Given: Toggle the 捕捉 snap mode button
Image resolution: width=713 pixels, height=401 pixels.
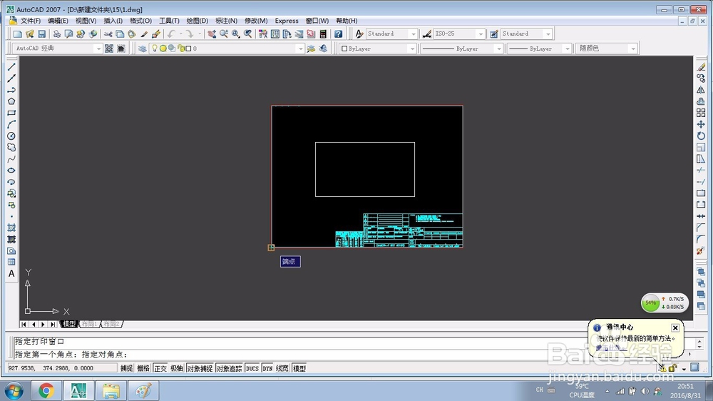Looking at the screenshot, I should pyautogui.click(x=127, y=368).
